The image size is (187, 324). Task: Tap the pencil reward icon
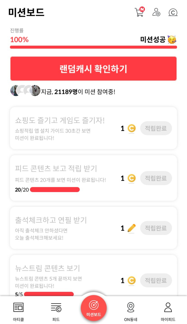tap(132, 228)
